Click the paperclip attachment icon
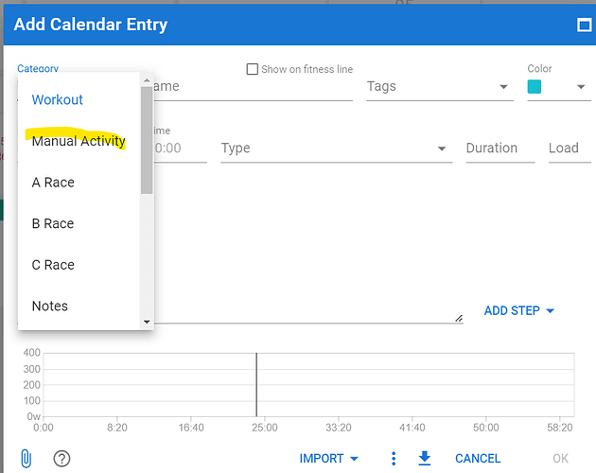Viewport: 596px width, 473px height. (26, 459)
